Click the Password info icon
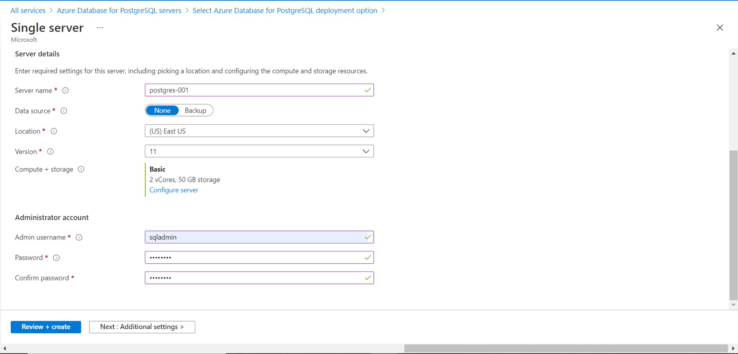This screenshot has width=738, height=354. point(56,258)
